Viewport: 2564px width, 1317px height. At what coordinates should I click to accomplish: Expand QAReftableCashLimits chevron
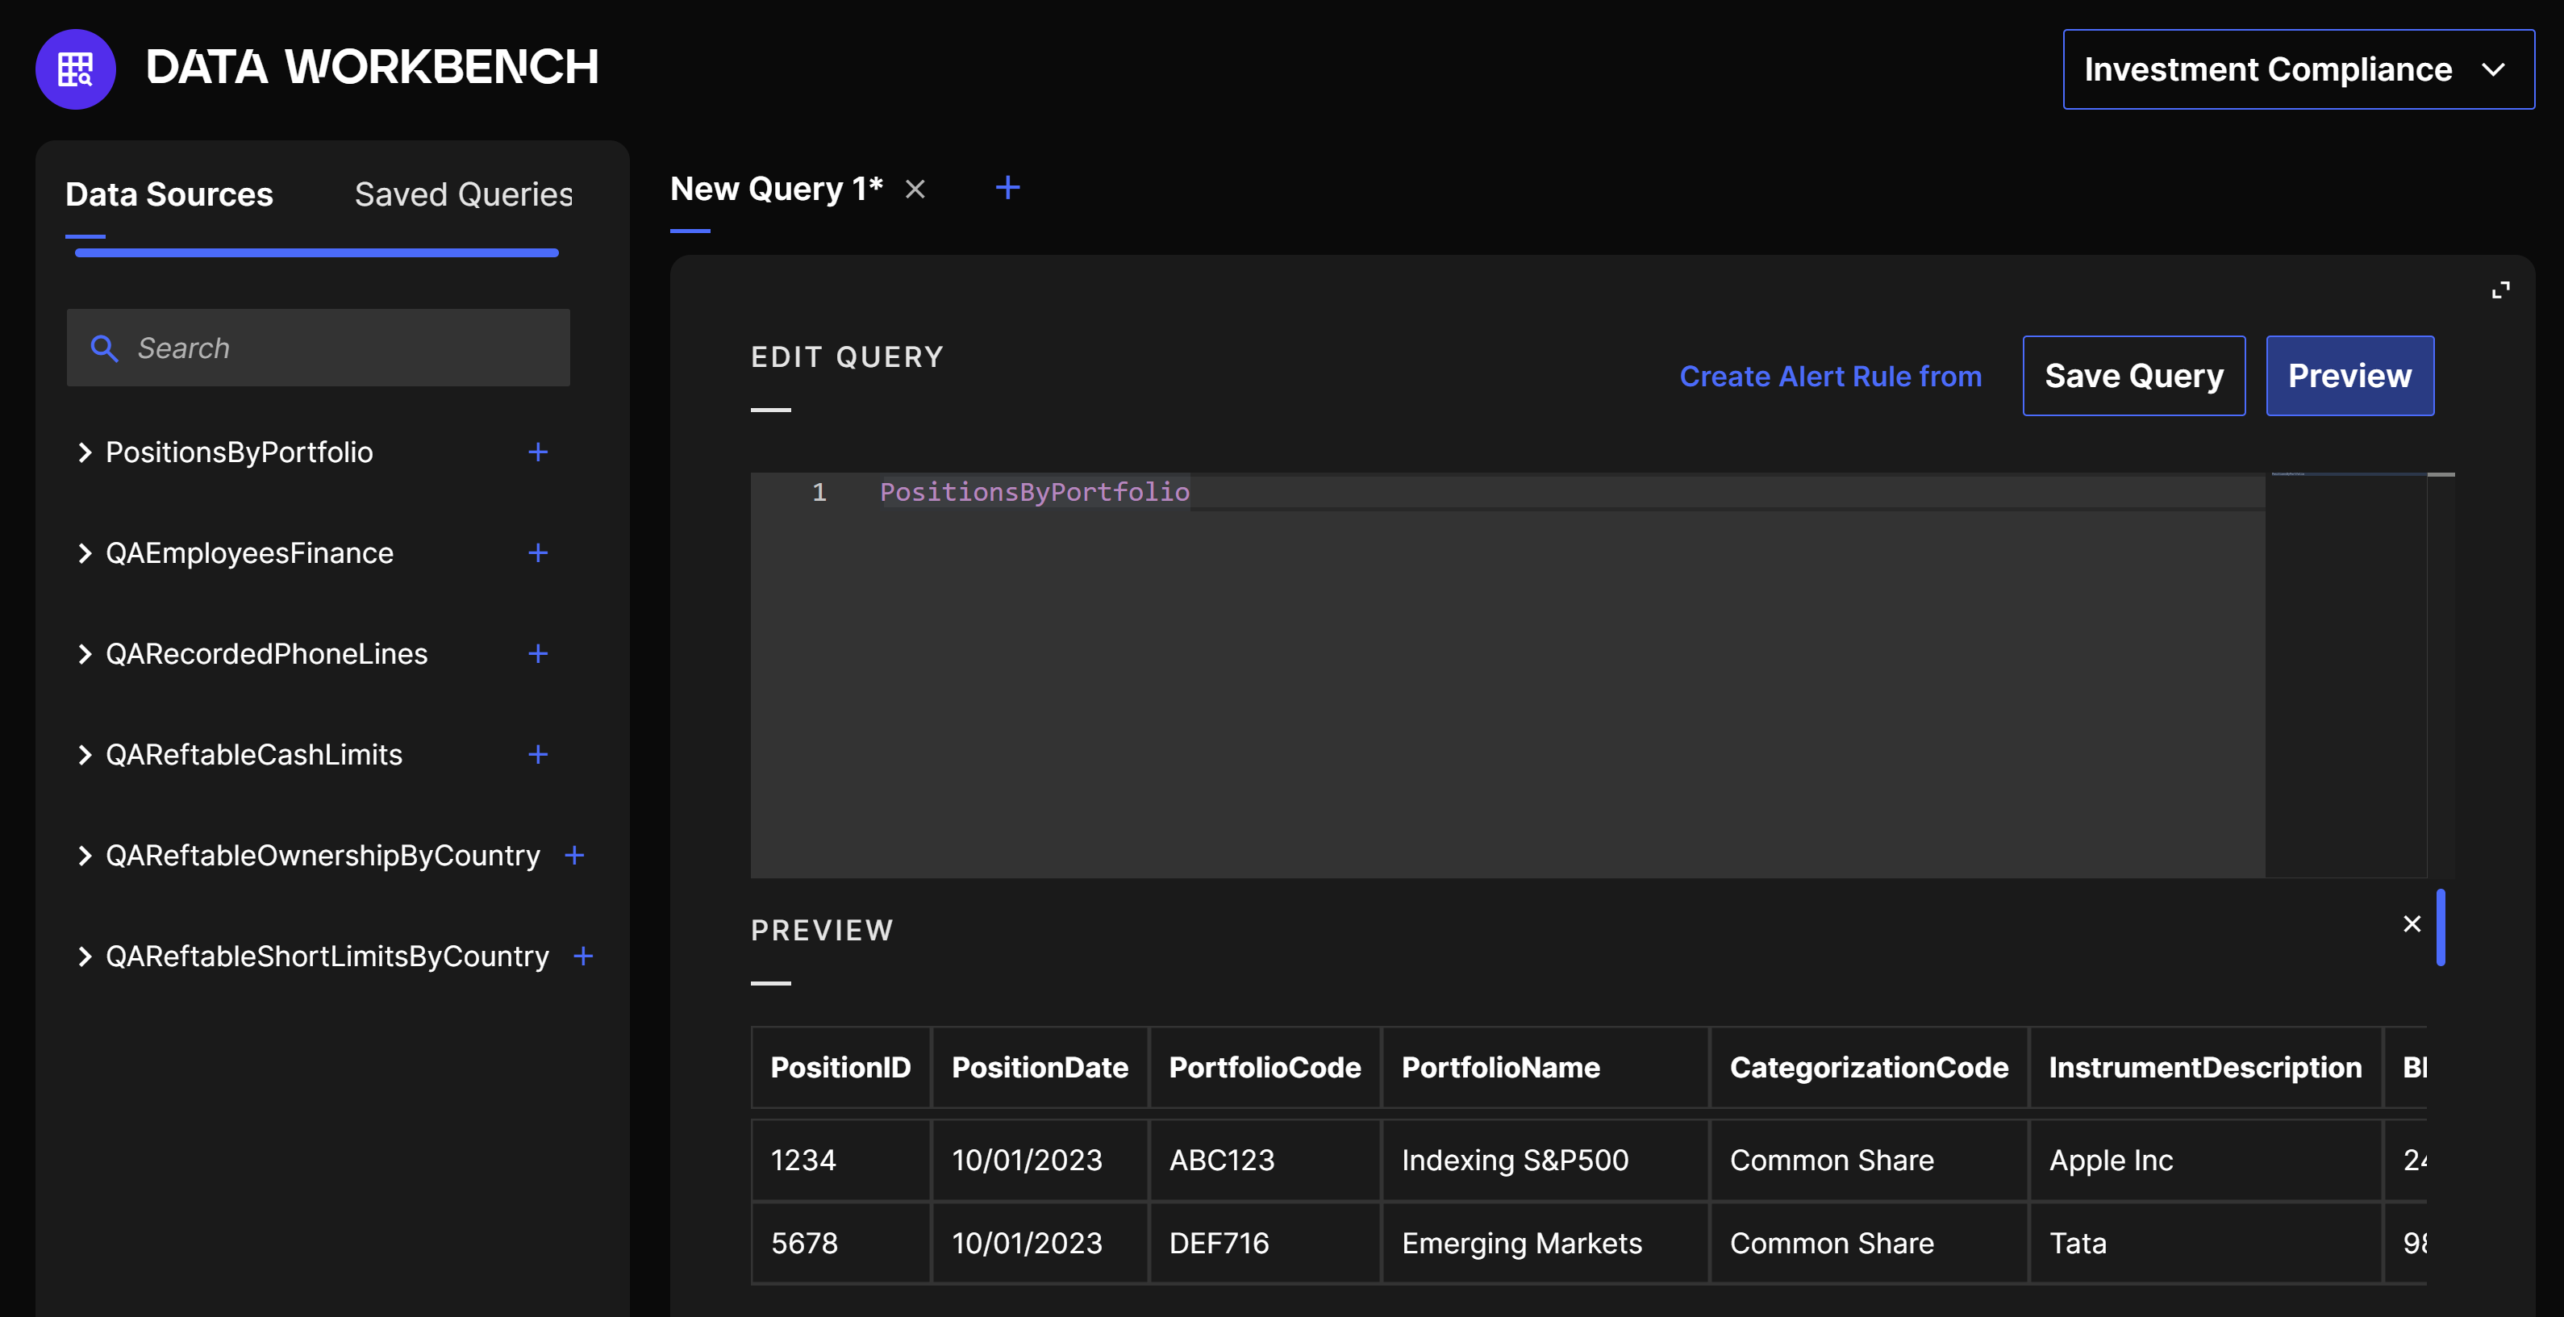(85, 755)
